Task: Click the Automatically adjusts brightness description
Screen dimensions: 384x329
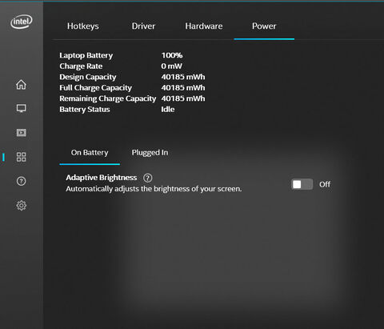Action: (x=154, y=189)
